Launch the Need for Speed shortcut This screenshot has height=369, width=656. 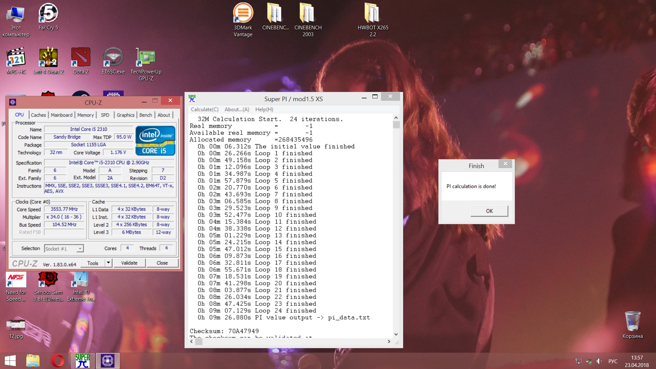tap(16, 286)
